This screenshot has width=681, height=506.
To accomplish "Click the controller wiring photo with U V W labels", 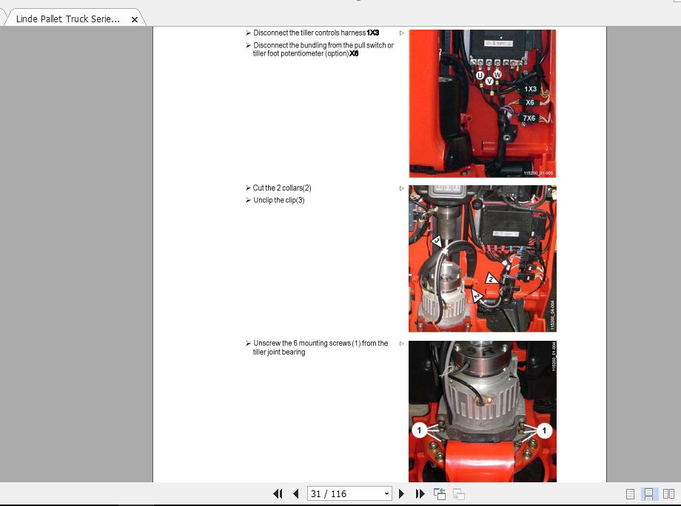I will tap(482, 103).
